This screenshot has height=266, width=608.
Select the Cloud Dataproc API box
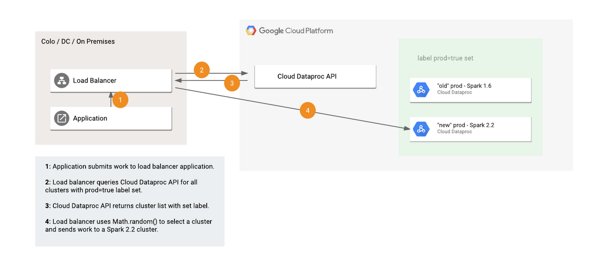[315, 76]
